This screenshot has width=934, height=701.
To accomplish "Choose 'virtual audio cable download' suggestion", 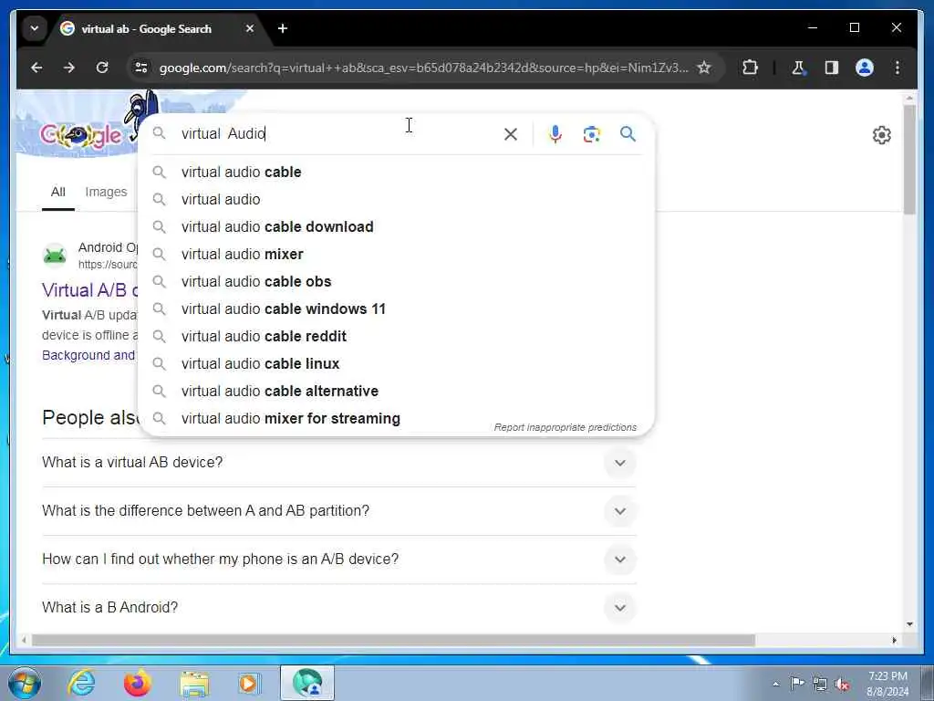I will click(396, 227).
